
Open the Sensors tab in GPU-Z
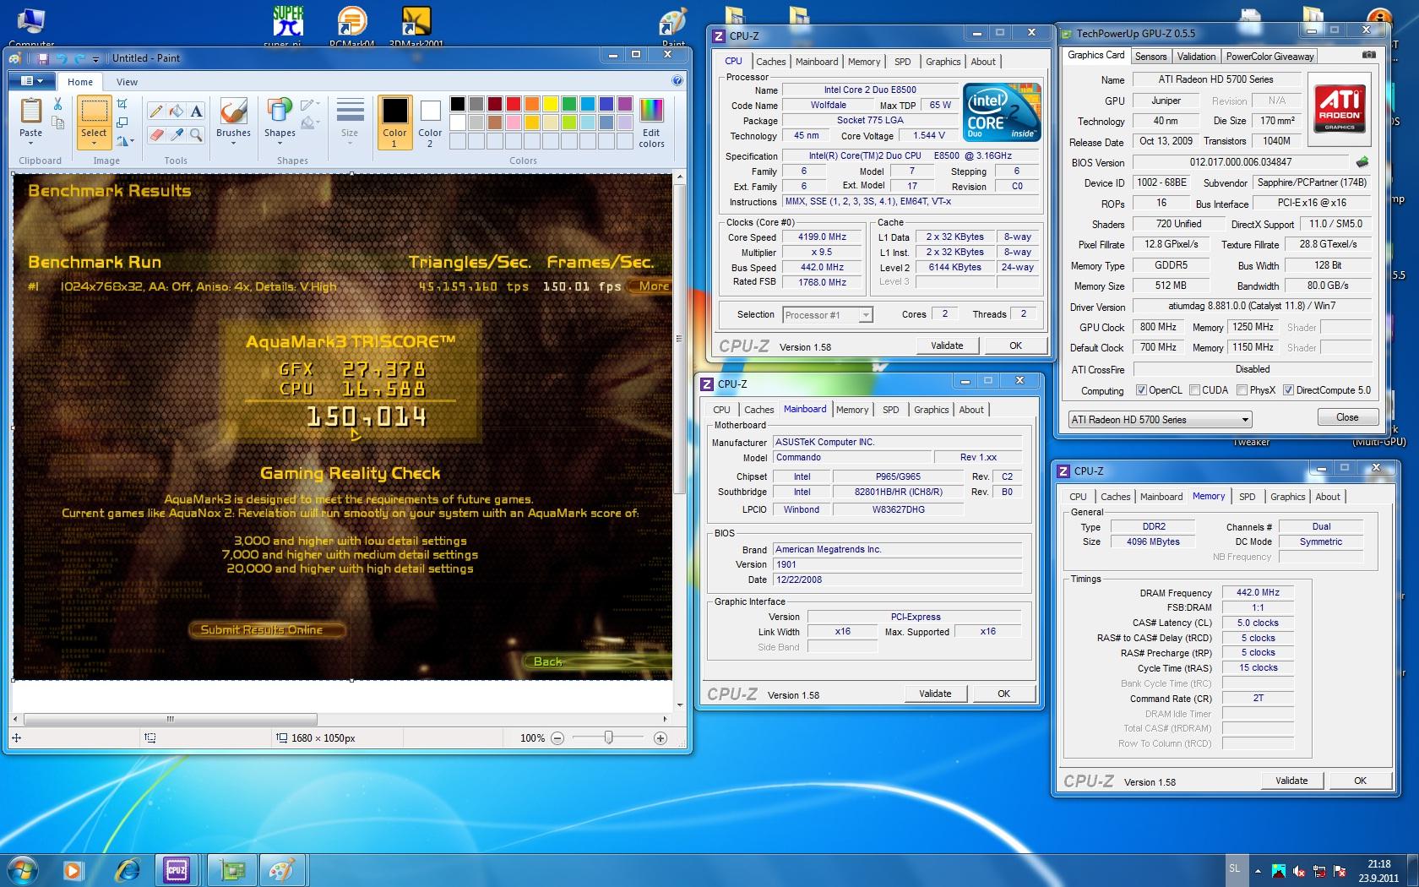tap(1150, 57)
